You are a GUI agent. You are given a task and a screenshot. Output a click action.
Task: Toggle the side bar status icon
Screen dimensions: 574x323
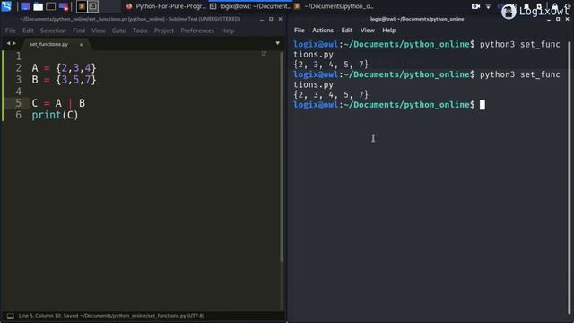coord(11,316)
